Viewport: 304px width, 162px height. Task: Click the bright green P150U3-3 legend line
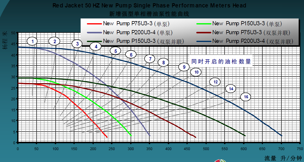(x=203, y=24)
